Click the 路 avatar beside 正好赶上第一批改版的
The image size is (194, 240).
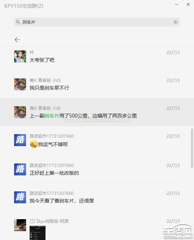[x=20, y=169]
